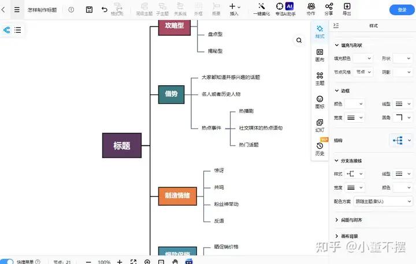
Task: Open the Slideshow (幻灯) side tab
Action: coord(320,126)
